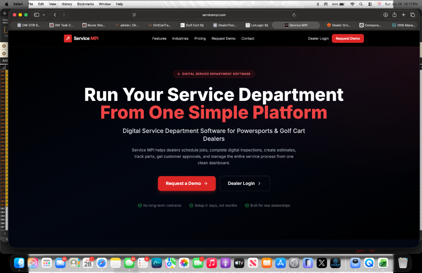Click the red Request Demo header button
The width and height of the screenshot is (422, 273).
pos(348,38)
